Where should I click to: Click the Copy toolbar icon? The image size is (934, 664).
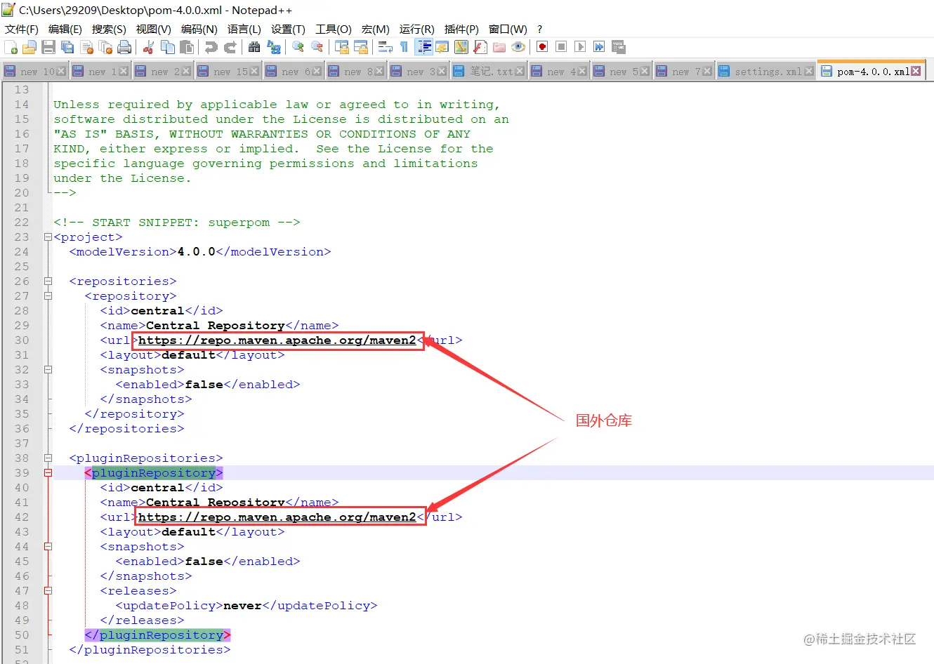pos(168,47)
